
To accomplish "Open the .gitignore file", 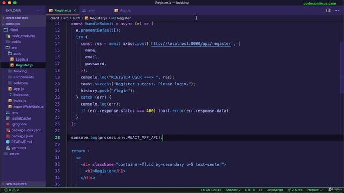I will tap(19, 124).
